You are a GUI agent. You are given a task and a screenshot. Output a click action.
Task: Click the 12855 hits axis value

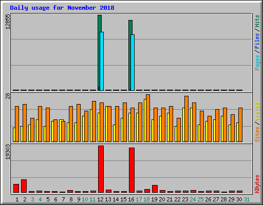click(8, 22)
